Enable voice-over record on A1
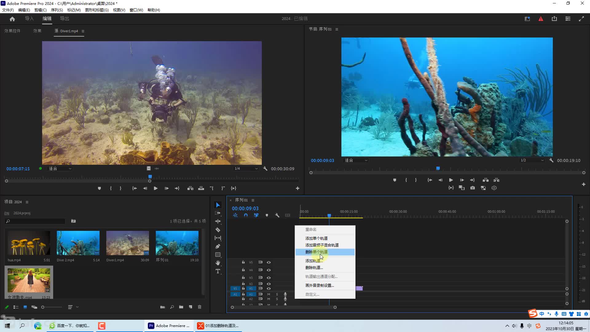The width and height of the screenshot is (590, 332). point(285,294)
